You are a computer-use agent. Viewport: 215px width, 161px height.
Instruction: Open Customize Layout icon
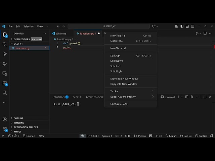pyautogui.click(x=177, y=26)
